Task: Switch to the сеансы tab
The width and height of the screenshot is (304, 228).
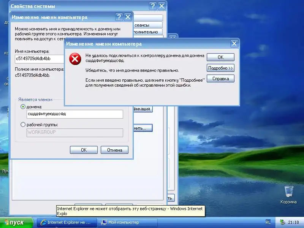Action: coord(148,25)
